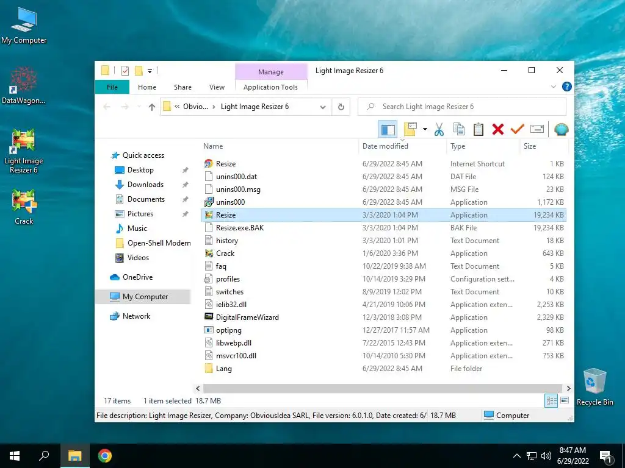The image size is (625, 468).
Task: Select the Crack application in file list
Action: (x=385, y=253)
